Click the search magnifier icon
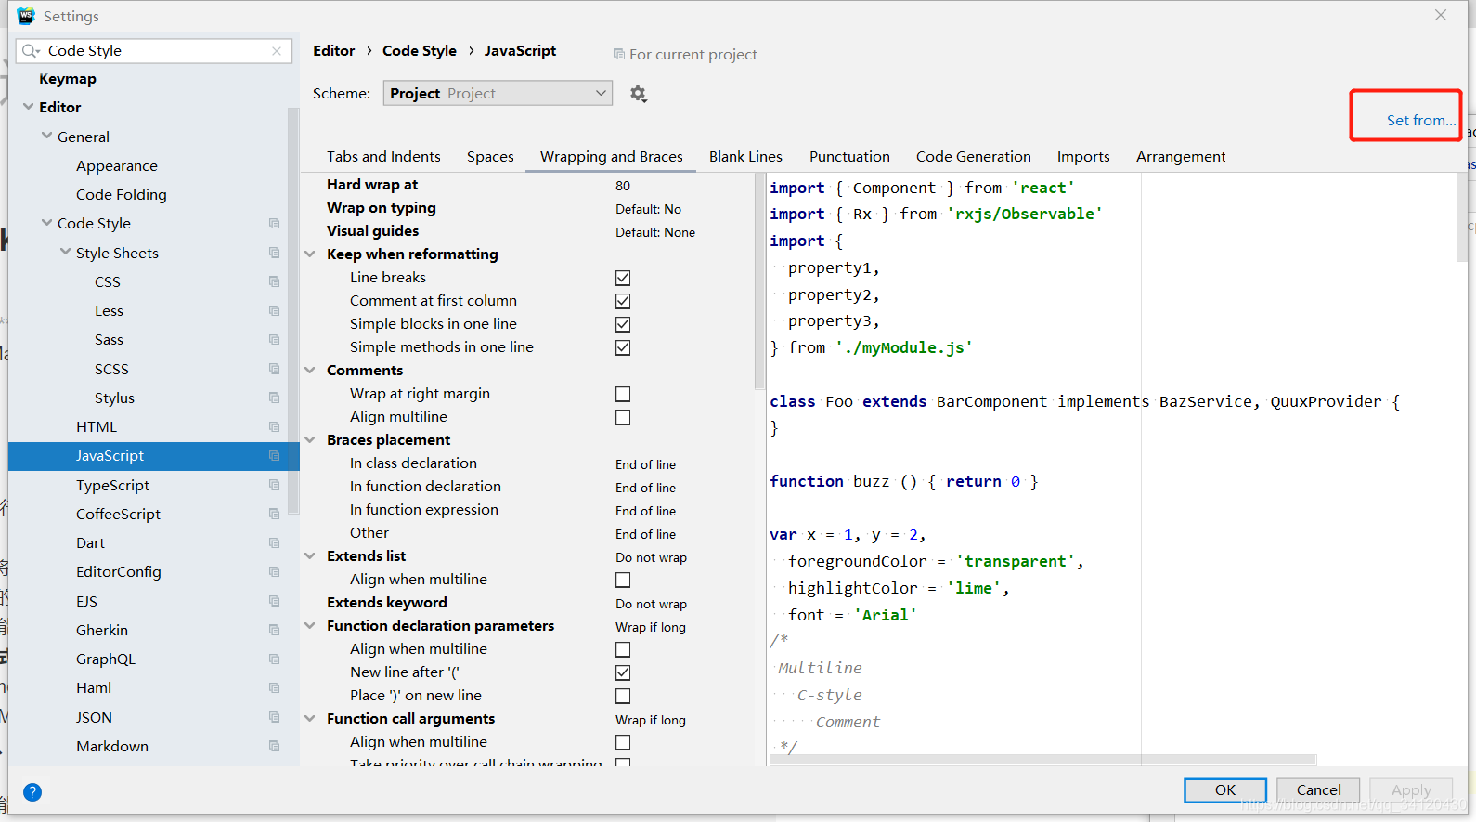This screenshot has width=1476, height=822. tap(31, 51)
